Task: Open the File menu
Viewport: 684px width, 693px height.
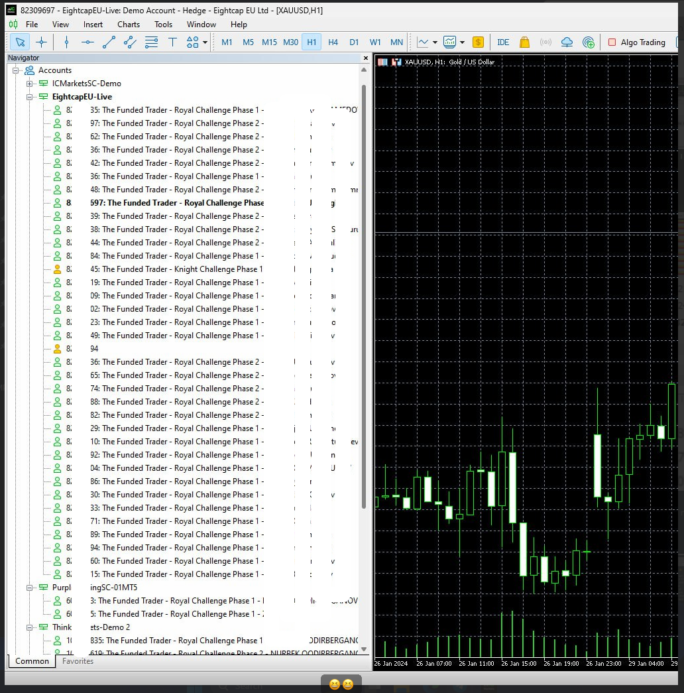Action: (32, 25)
